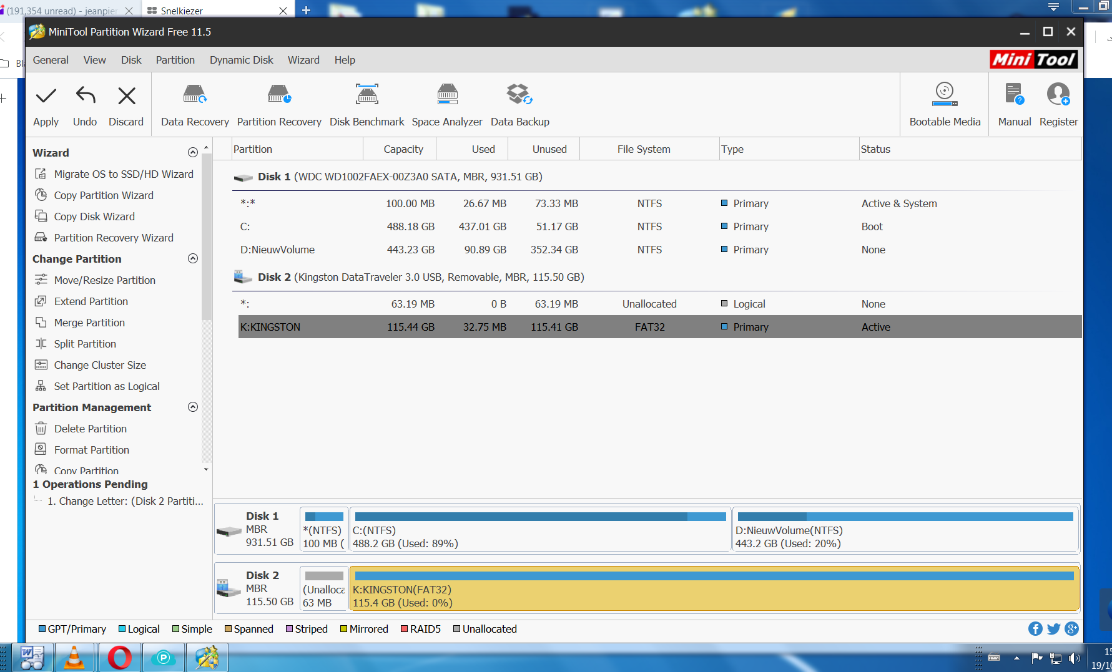Click the C:(NTFS) block in disk map
Screen dimensions: 1112x672
point(540,530)
